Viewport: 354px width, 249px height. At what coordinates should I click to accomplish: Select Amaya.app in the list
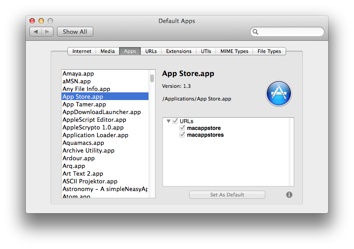pyautogui.click(x=105, y=74)
